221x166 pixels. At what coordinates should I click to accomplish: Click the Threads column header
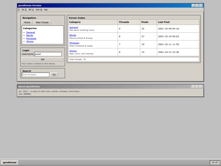[129, 22]
